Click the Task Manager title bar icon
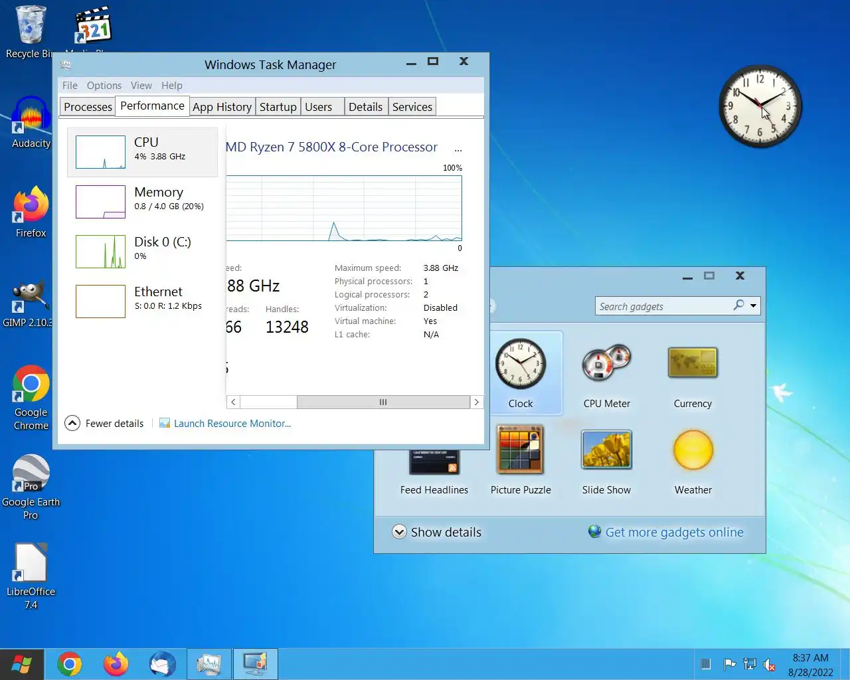Screen dimensions: 850x680 point(65,64)
